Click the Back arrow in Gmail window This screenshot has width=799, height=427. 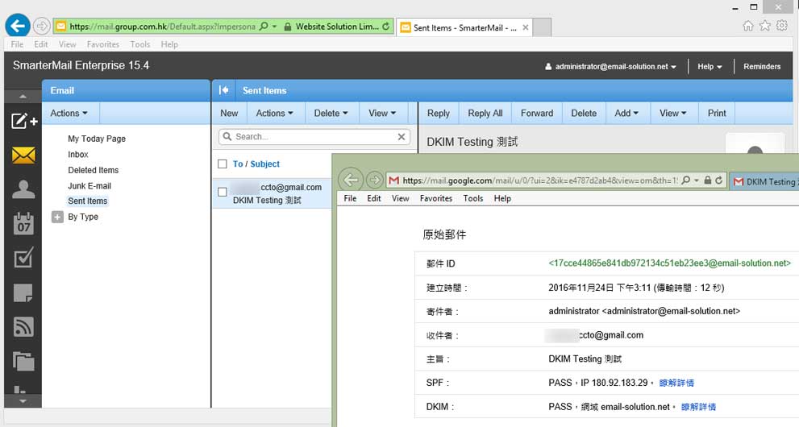(351, 180)
